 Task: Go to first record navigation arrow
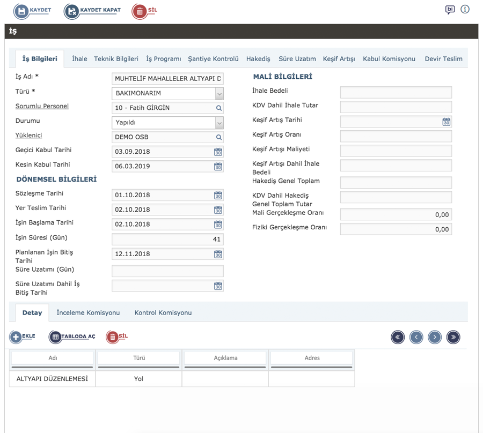coord(398,337)
